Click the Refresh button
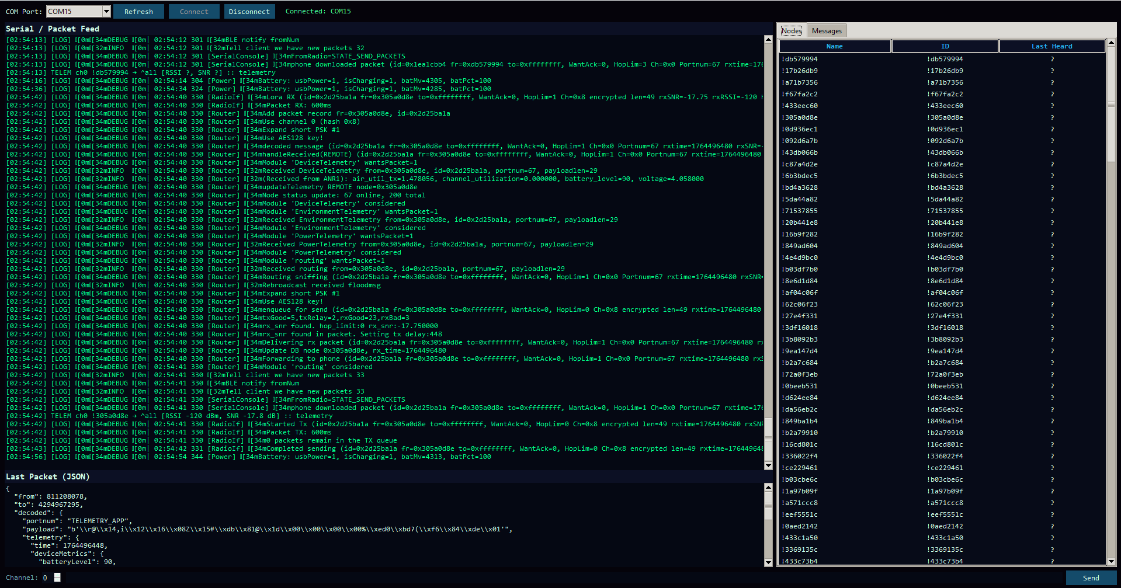Screen dimensions: 1121x588 [138, 11]
